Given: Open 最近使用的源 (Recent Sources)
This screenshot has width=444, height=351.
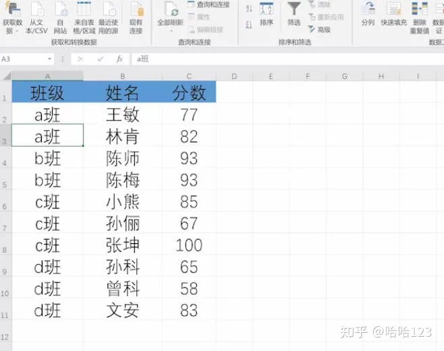Looking at the screenshot, I should pyautogui.click(x=108, y=17).
